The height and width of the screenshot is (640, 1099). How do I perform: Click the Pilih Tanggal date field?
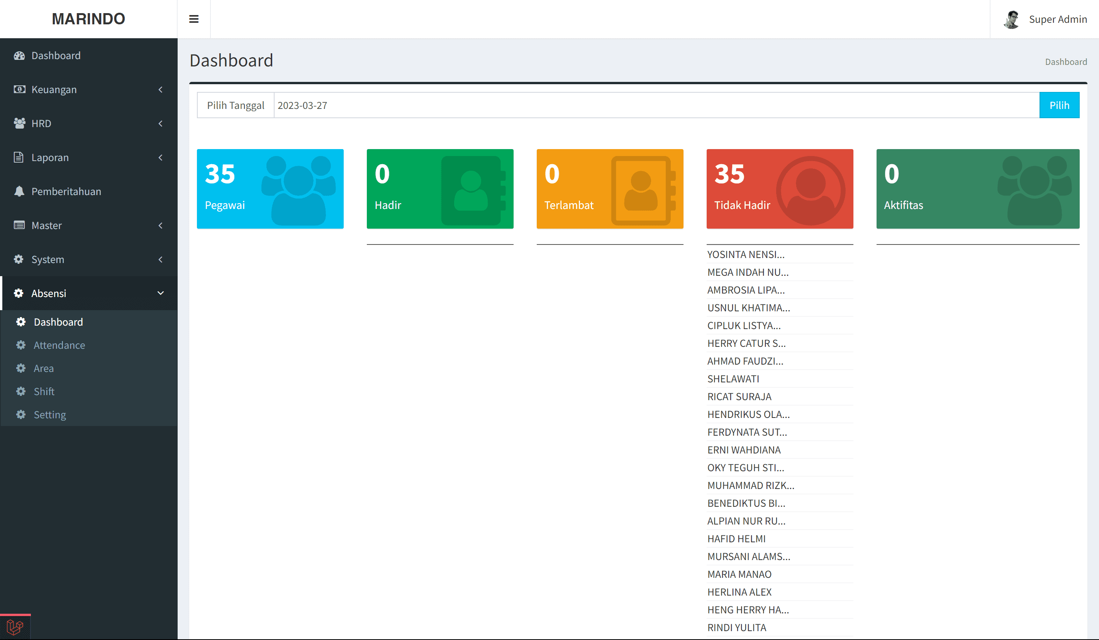click(x=656, y=105)
